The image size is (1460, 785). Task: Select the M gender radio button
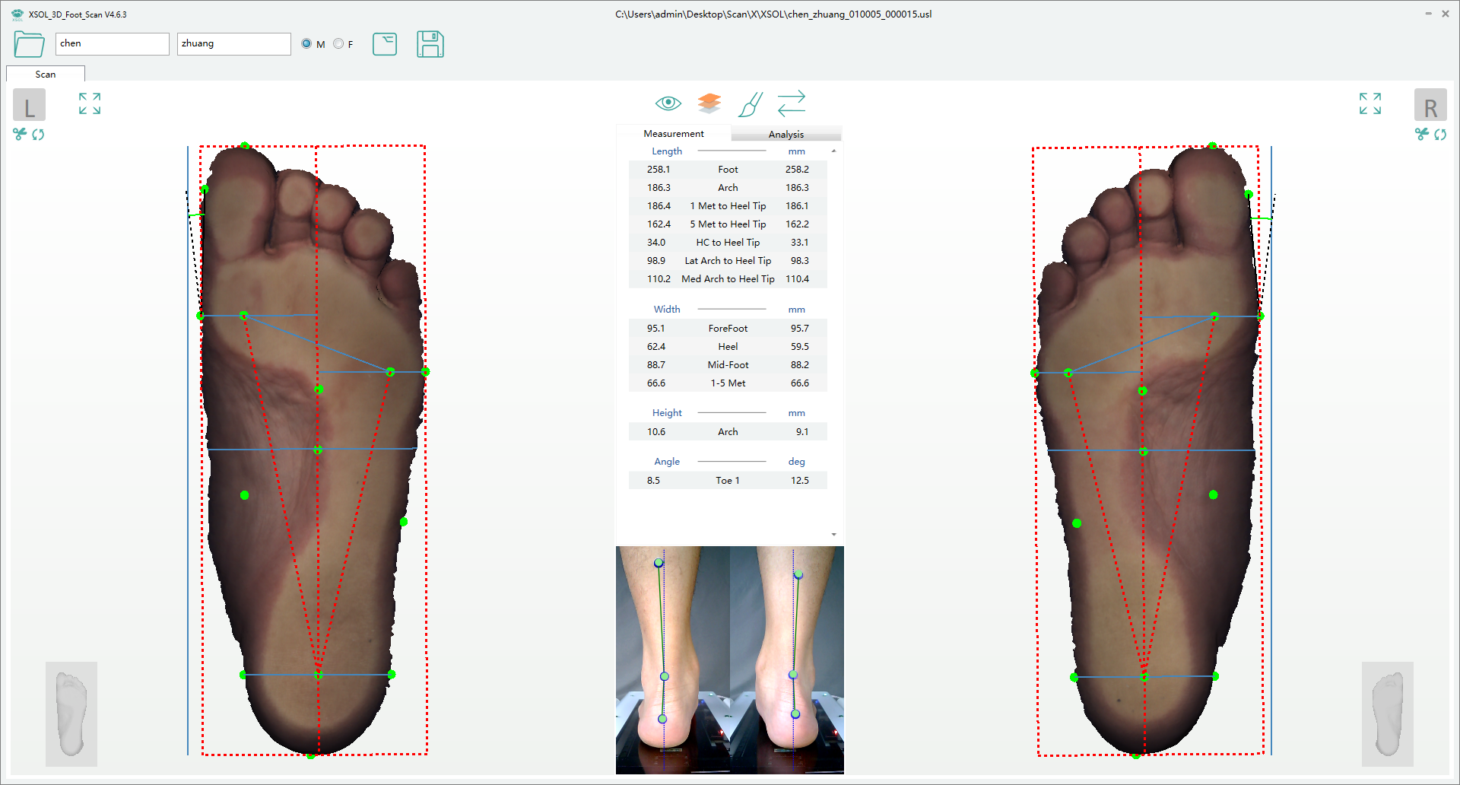coord(306,44)
